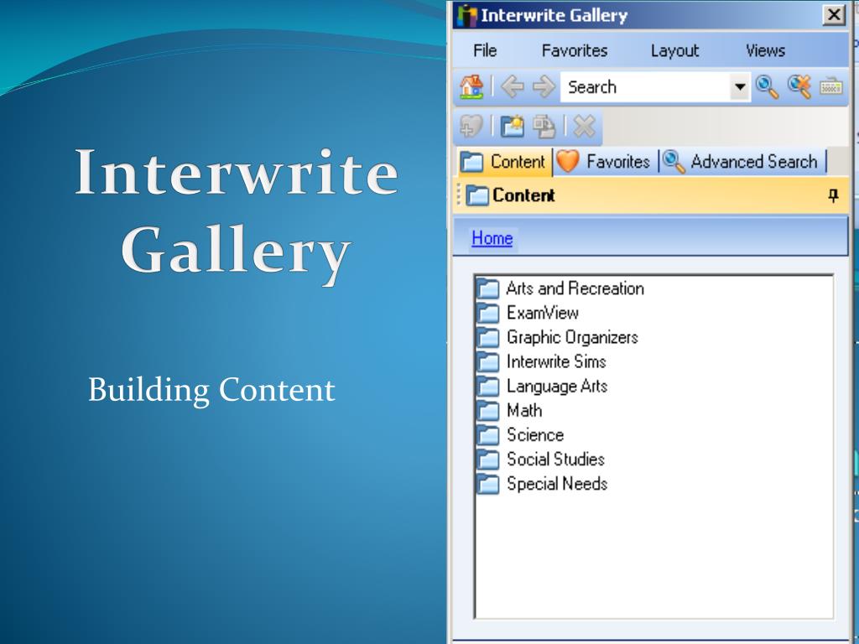This screenshot has height=644, width=859.
Task: Select the ExamView folder
Action: tap(528, 313)
